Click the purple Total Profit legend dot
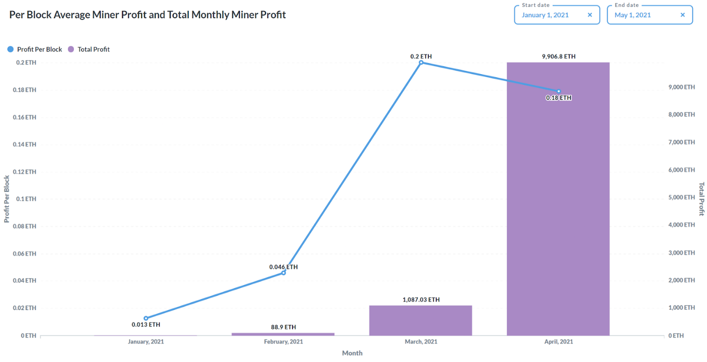Image resolution: width=707 pixels, height=362 pixels. tap(71, 49)
